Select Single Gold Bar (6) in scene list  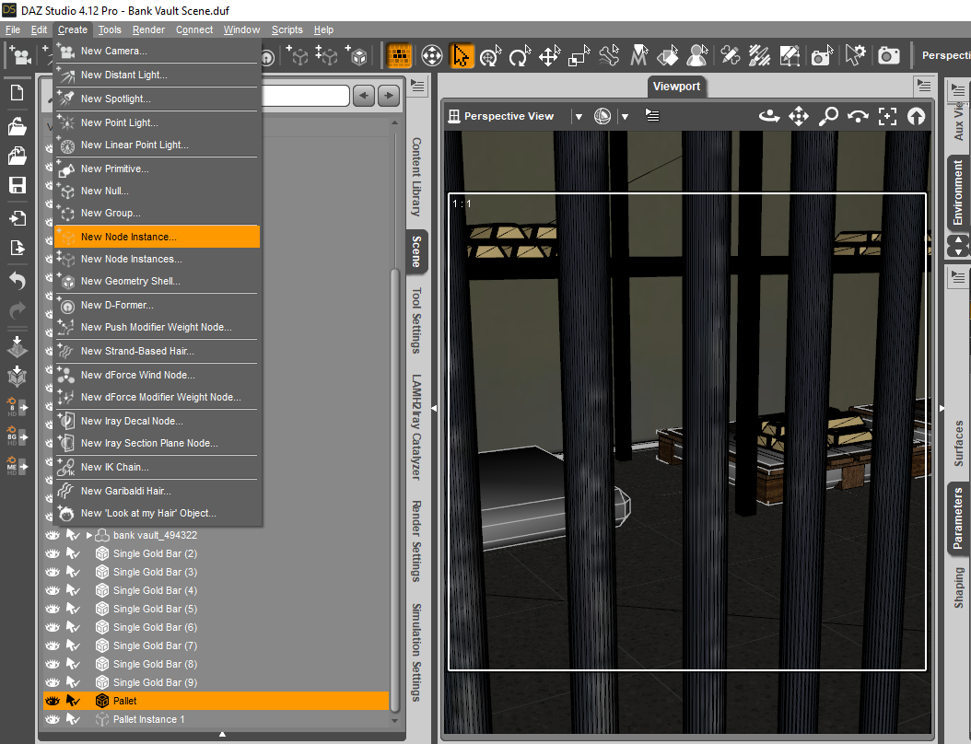[155, 627]
